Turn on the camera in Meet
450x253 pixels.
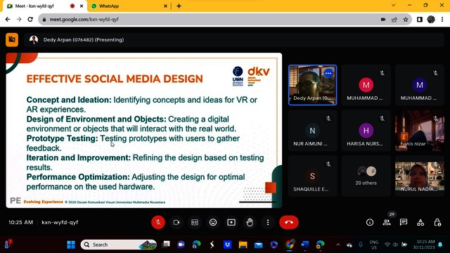tap(176, 222)
